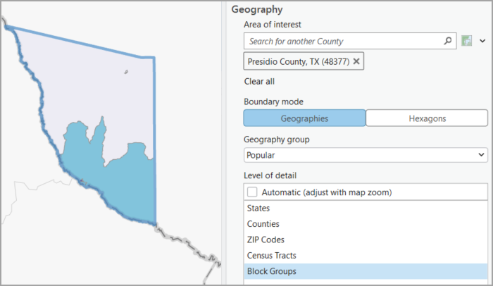Click the area selection layer icon
The height and width of the screenshot is (286, 493).
(x=466, y=41)
